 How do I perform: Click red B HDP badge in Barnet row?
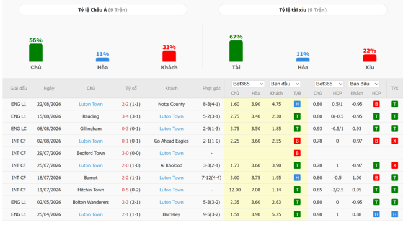pyautogui.click(x=376, y=178)
